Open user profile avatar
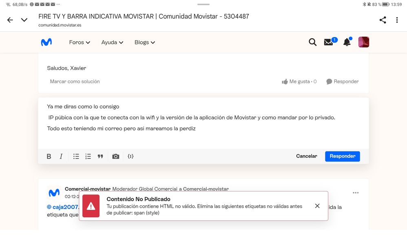 (x=363, y=42)
